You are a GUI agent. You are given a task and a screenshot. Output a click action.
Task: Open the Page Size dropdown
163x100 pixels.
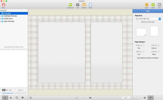click(148, 19)
